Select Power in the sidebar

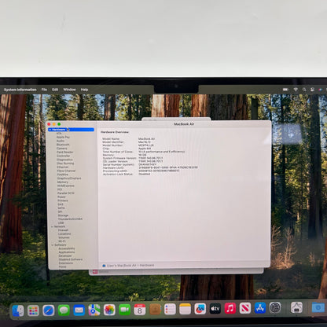pyautogui.click(x=62, y=197)
